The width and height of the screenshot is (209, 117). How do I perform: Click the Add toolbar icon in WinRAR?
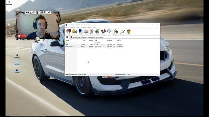[68, 32]
